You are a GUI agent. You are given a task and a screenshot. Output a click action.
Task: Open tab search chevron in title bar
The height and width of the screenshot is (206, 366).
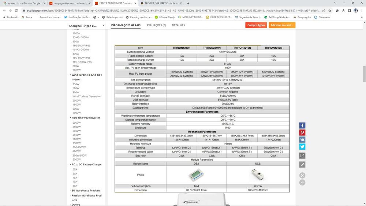(x=335, y=3)
